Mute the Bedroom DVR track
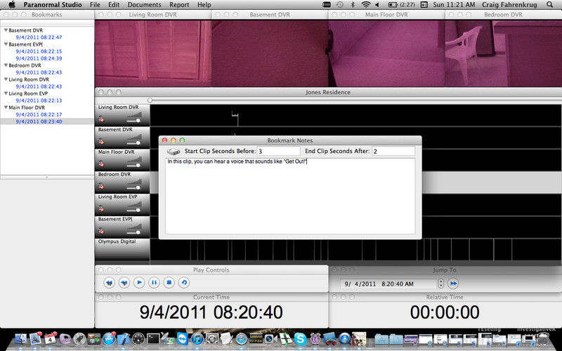This screenshot has height=351, width=562. coord(101,186)
